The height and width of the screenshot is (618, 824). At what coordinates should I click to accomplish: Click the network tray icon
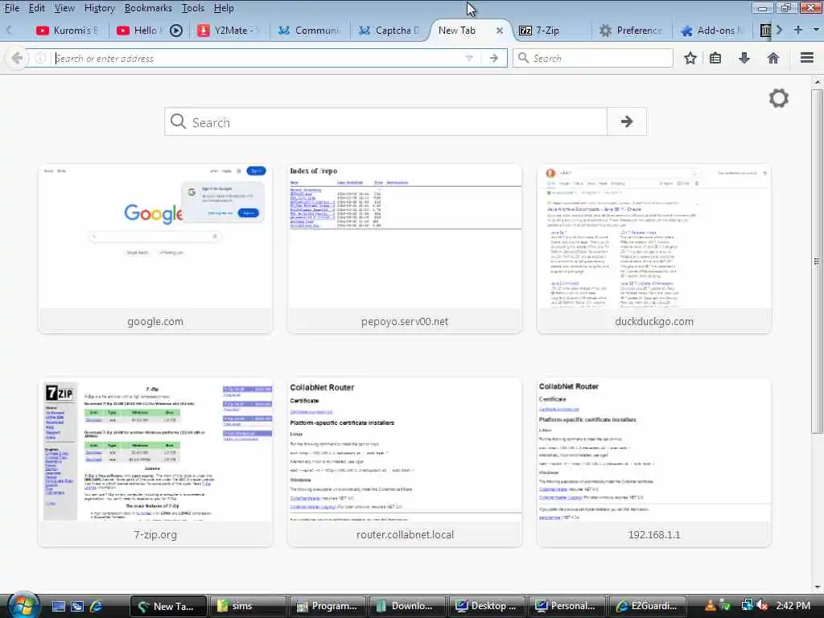tap(747, 606)
